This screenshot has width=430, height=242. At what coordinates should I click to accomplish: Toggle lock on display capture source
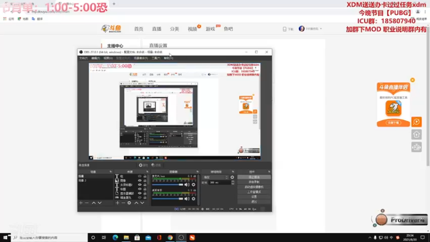[x=145, y=194]
